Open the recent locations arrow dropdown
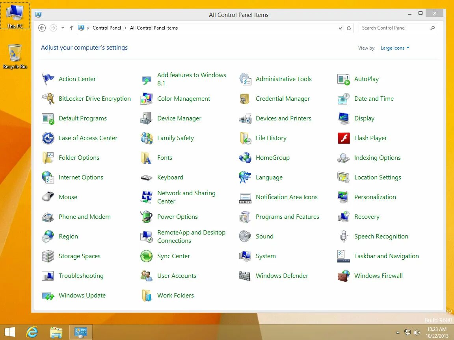Viewport: 454px width, 340px height. point(63,28)
